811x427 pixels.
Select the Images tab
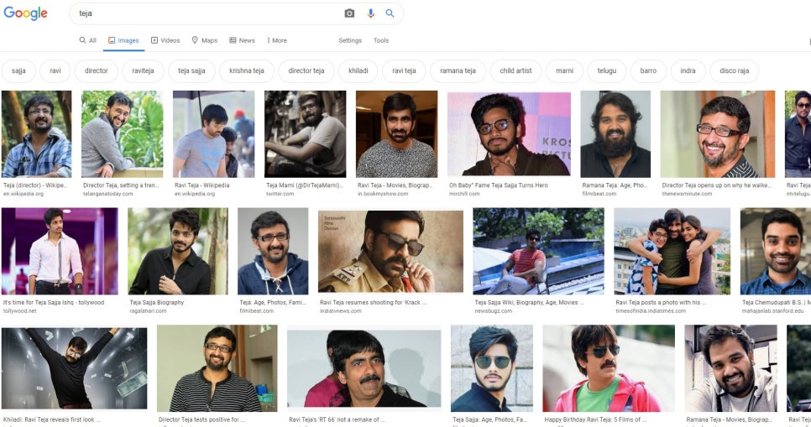(x=123, y=40)
